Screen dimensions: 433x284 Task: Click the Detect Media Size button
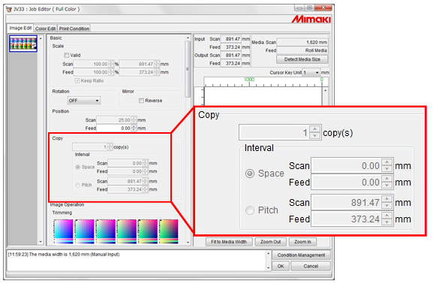302,59
